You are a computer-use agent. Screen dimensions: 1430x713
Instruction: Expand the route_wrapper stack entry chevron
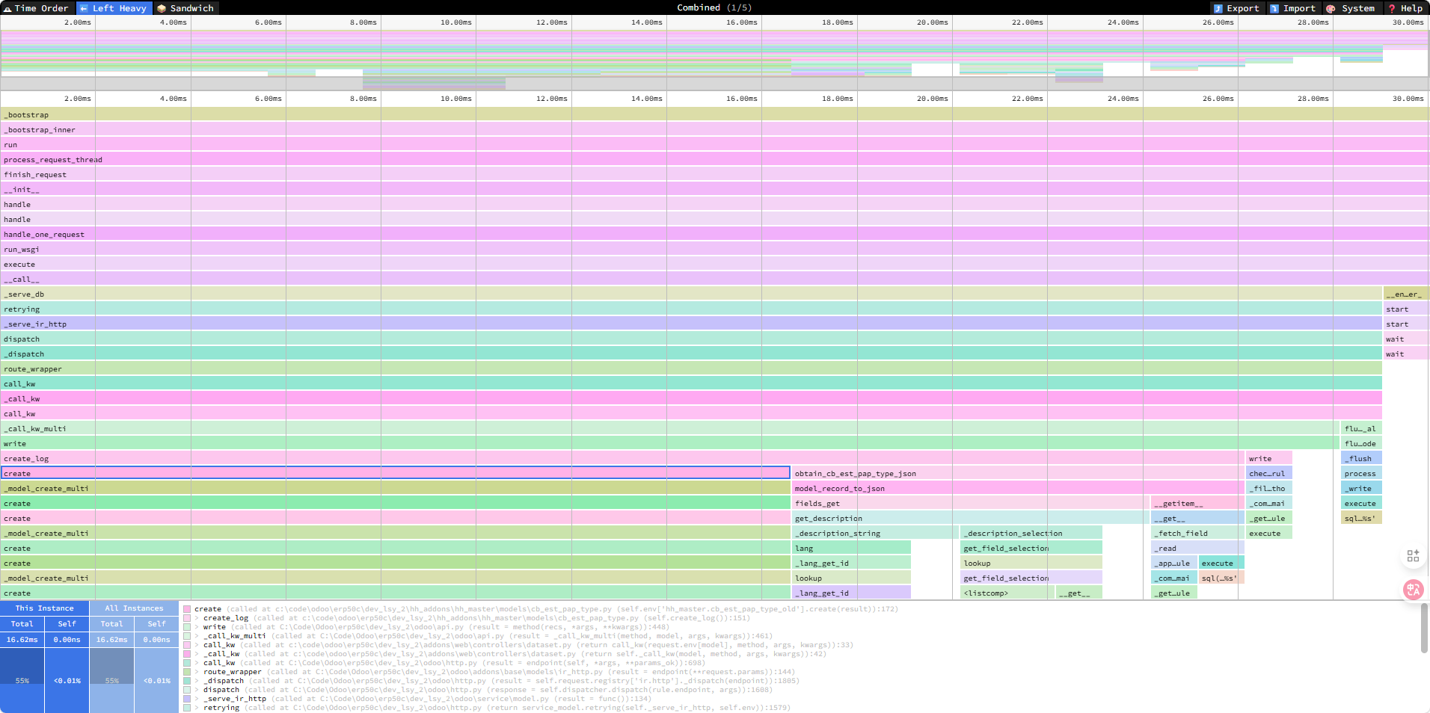tap(197, 672)
